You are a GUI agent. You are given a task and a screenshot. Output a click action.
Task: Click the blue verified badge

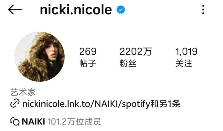pos(121,10)
